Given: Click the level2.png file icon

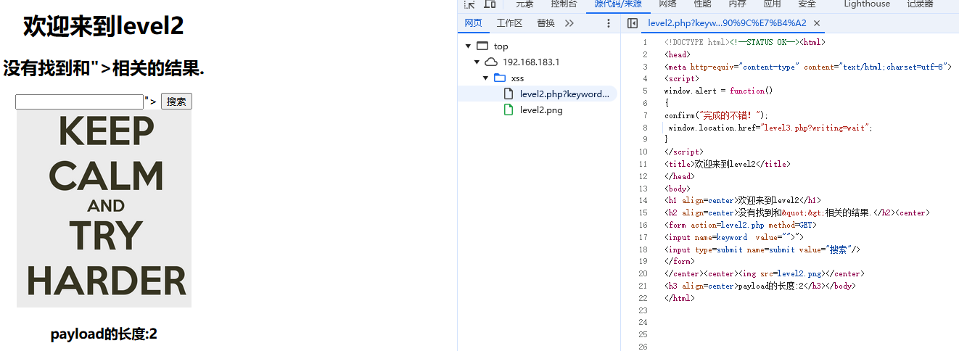Looking at the screenshot, I should [x=509, y=110].
